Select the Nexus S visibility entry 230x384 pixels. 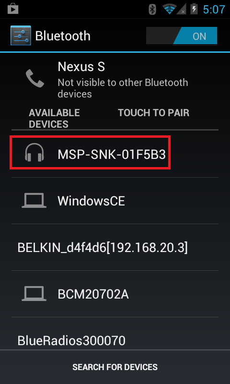[115, 78]
